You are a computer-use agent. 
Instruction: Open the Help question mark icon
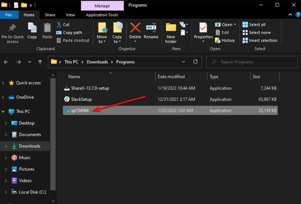298,14
